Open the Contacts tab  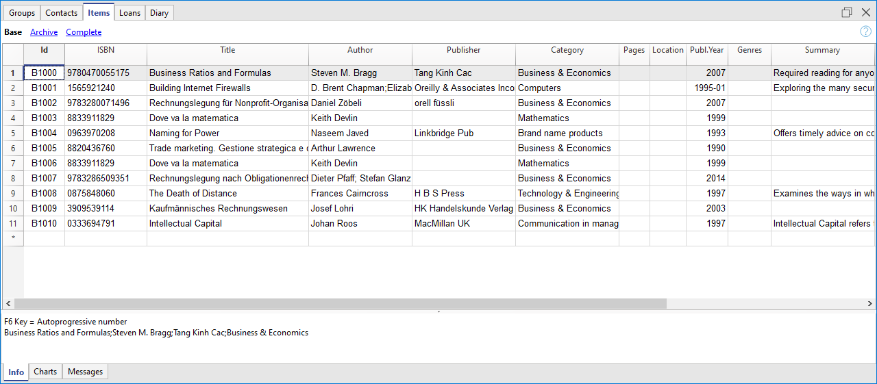coord(62,13)
